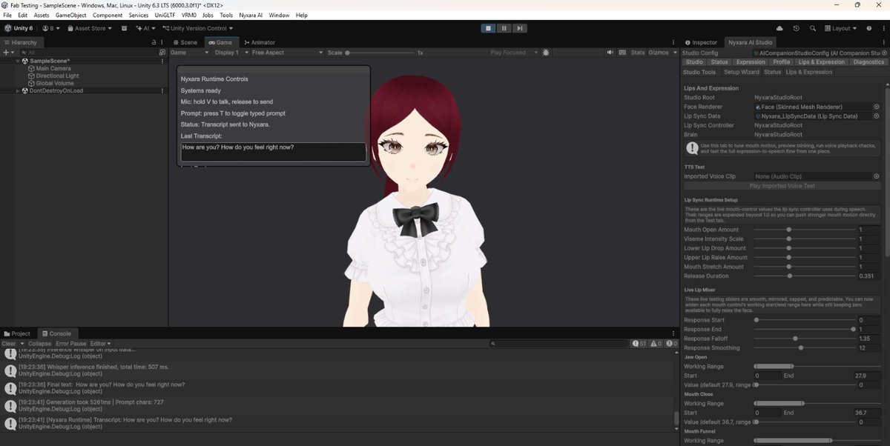Open the Layout dropdown

click(x=840, y=28)
